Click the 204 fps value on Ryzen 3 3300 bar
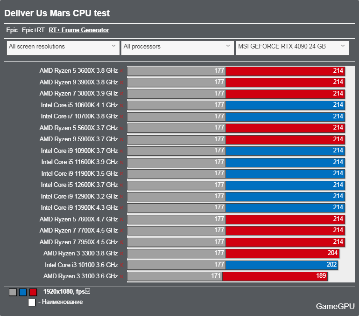Viewport: 359px width, 316px height. click(x=332, y=253)
